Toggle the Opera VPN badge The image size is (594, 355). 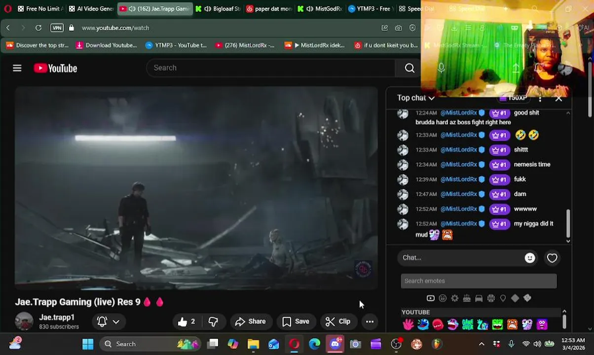pyautogui.click(x=57, y=28)
